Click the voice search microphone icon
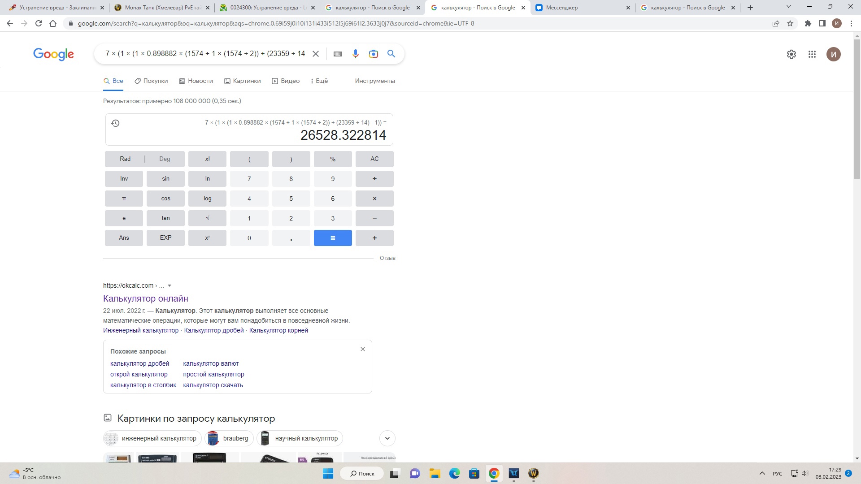 click(x=355, y=54)
